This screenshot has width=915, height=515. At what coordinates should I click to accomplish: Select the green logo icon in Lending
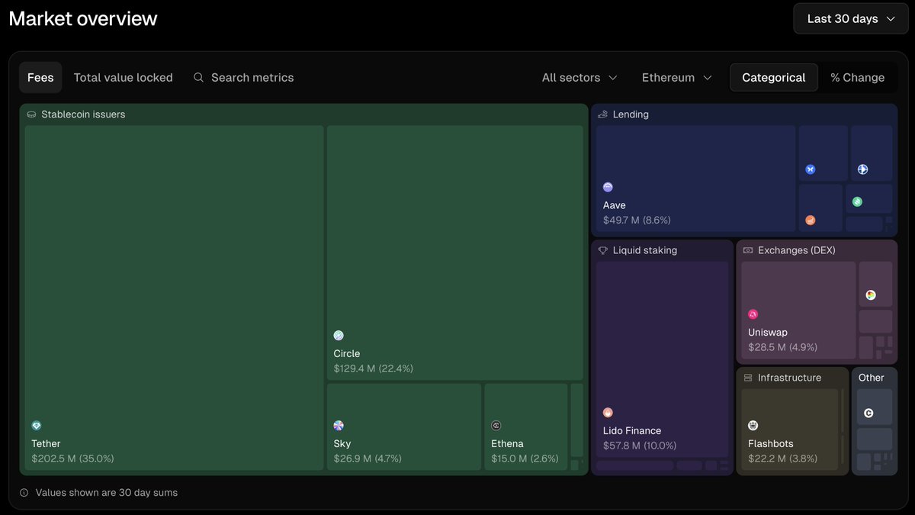point(857,202)
